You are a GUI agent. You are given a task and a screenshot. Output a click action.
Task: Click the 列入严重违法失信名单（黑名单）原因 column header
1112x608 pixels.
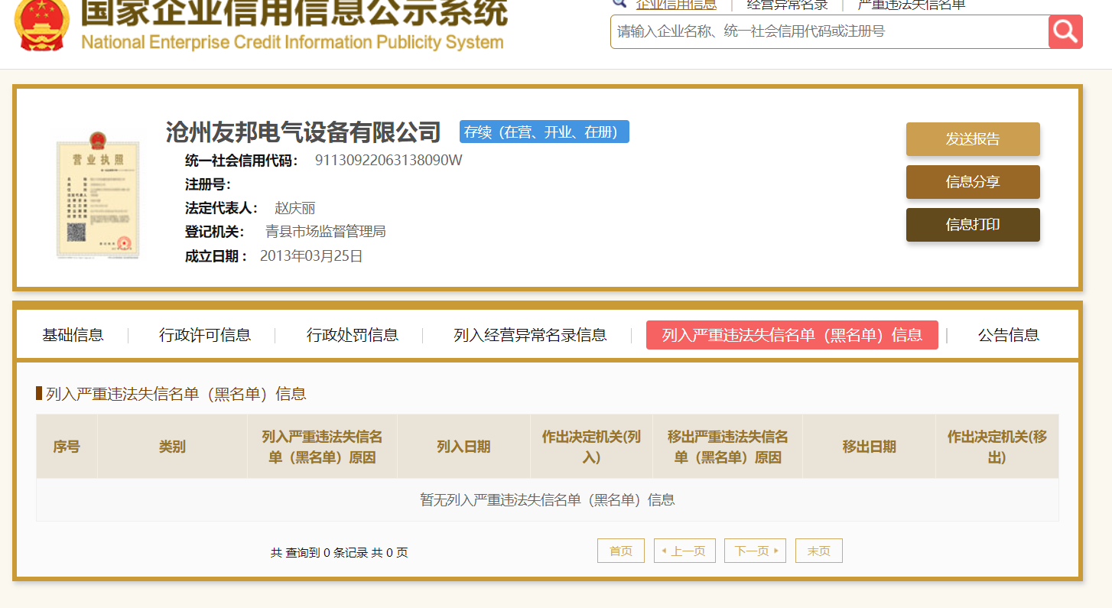tap(322, 447)
